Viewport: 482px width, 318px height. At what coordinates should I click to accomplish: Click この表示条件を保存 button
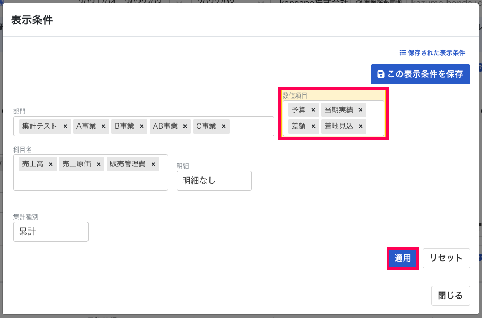[420, 74]
